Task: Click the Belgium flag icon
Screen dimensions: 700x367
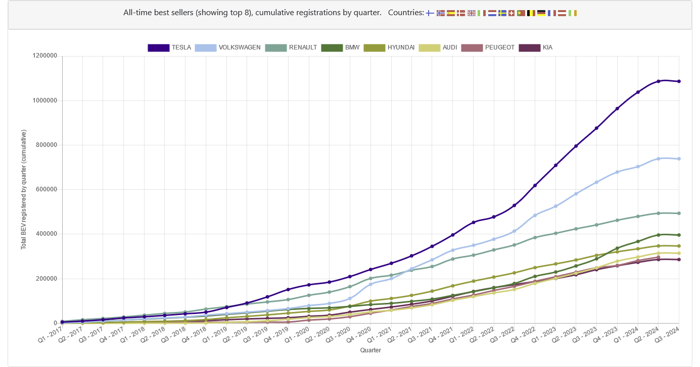Action: pyautogui.click(x=531, y=13)
